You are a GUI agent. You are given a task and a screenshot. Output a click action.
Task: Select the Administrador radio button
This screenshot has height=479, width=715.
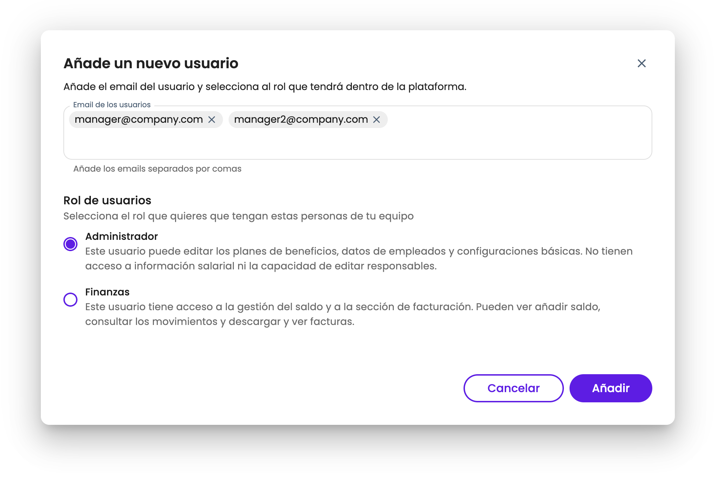(x=70, y=244)
